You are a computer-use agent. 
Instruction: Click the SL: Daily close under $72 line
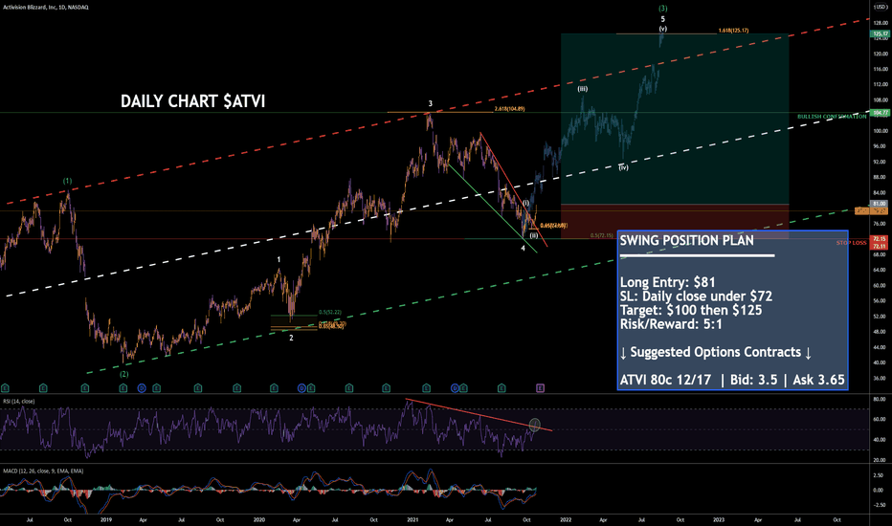(x=696, y=296)
